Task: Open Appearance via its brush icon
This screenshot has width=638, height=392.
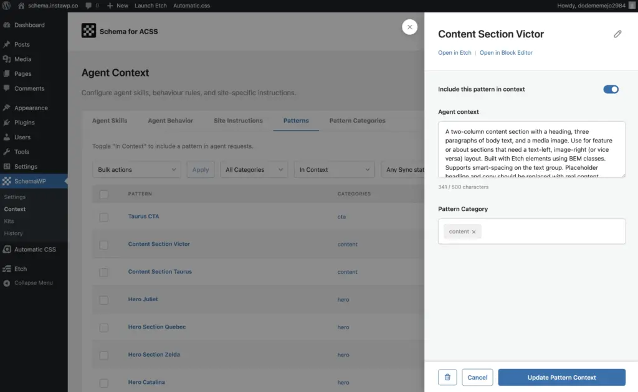Action: pos(6,108)
